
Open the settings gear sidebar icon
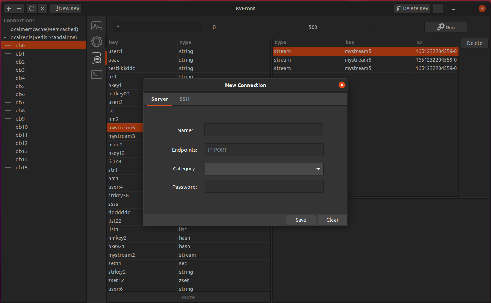[97, 42]
